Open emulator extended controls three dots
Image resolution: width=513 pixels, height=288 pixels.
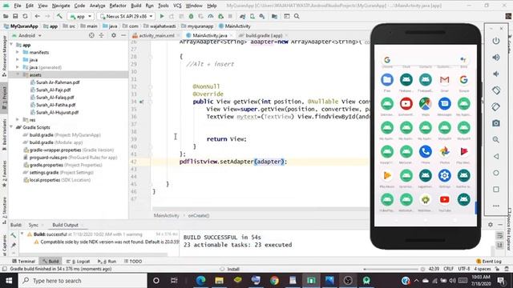496,206
